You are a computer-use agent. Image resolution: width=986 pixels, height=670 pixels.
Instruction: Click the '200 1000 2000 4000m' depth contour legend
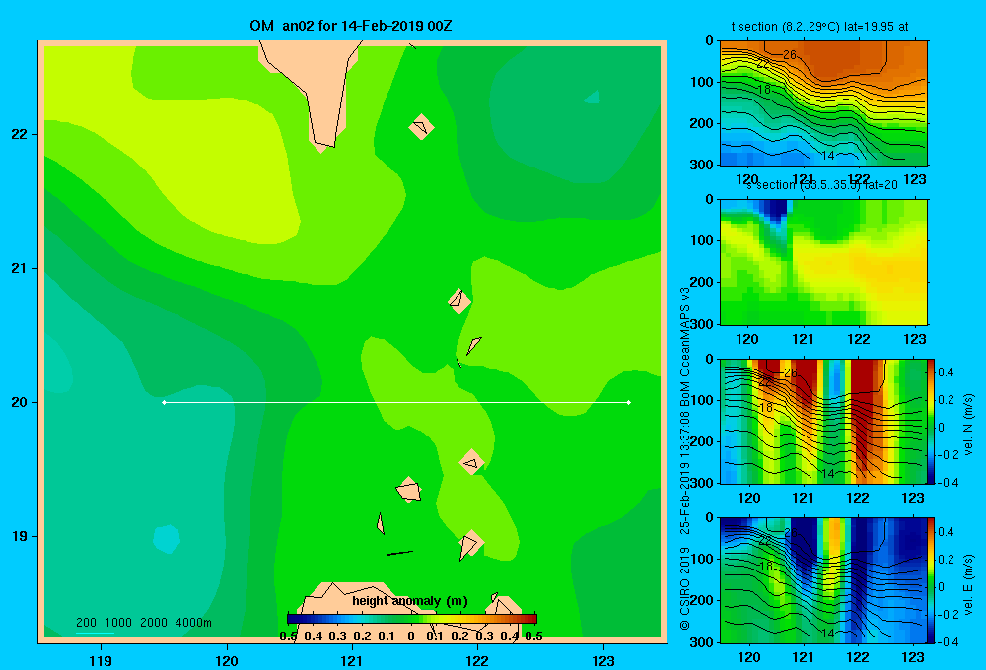[x=143, y=623]
